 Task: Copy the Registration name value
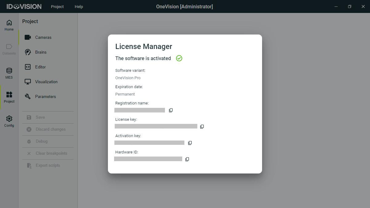[x=171, y=110]
